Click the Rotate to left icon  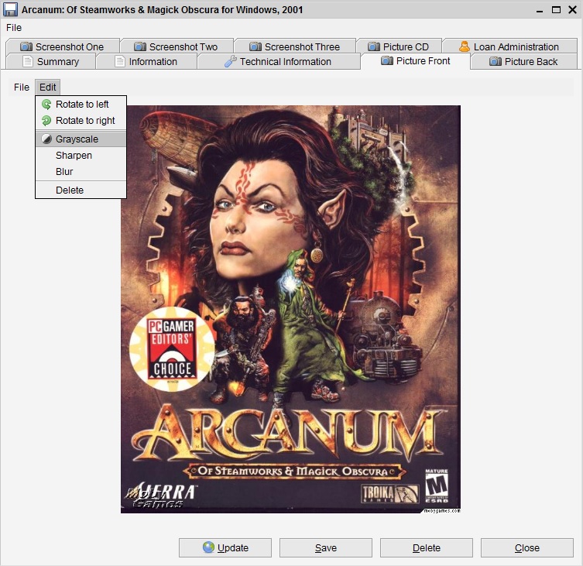46,104
